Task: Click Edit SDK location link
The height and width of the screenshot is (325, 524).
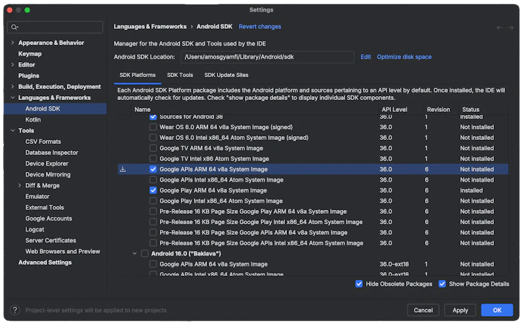Action: point(365,57)
